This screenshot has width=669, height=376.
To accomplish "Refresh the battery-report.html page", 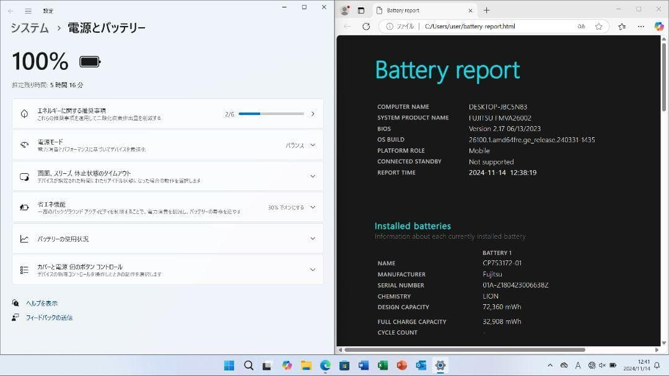I will tap(366, 26).
